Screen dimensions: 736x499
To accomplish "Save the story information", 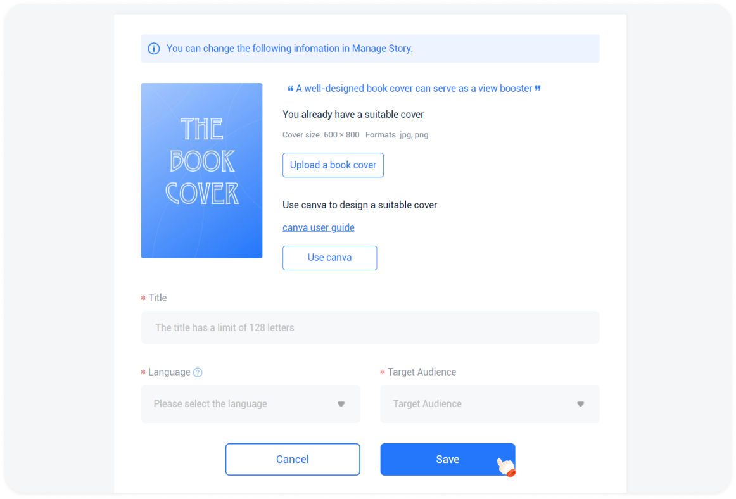I will pos(447,459).
